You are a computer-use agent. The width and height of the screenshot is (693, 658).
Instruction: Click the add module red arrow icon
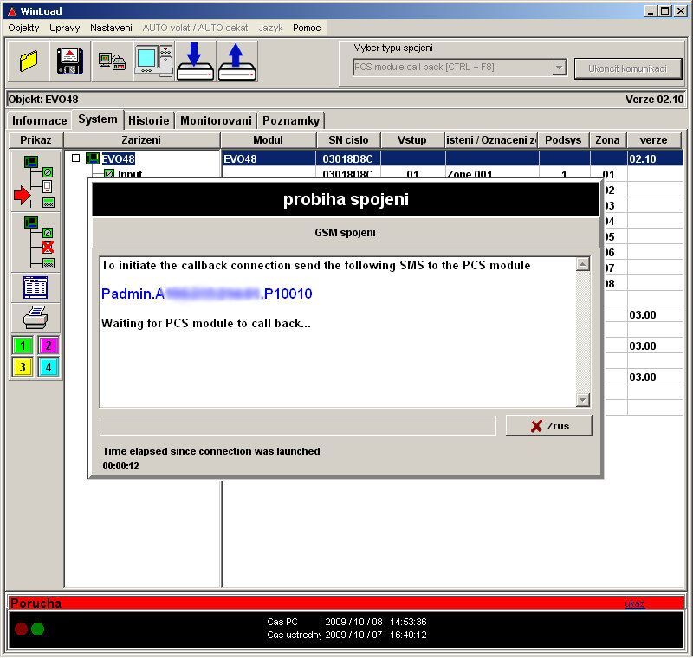[36, 183]
